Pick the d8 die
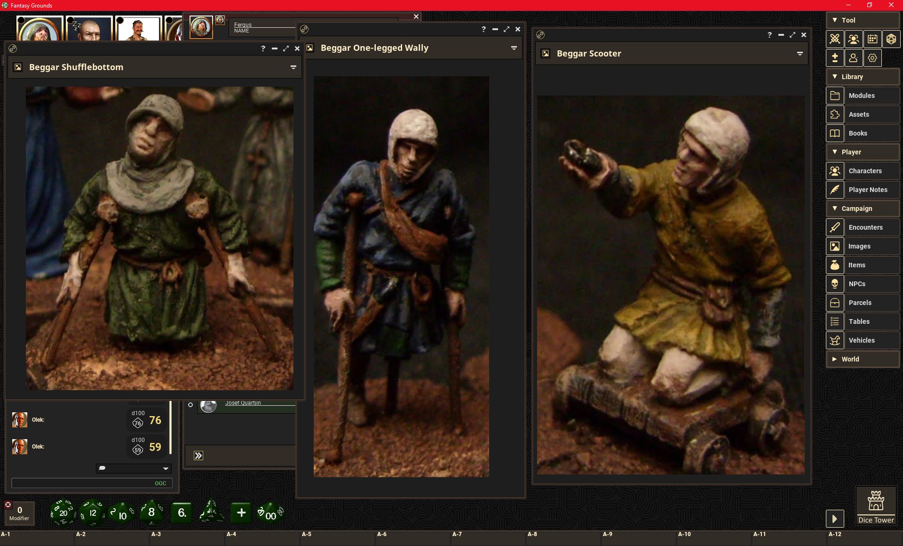 (151, 512)
